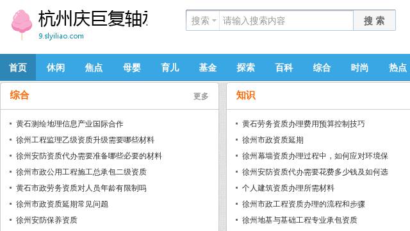Select the 母婴 nav item
Screen dimensions: 410x231
pos(132,67)
